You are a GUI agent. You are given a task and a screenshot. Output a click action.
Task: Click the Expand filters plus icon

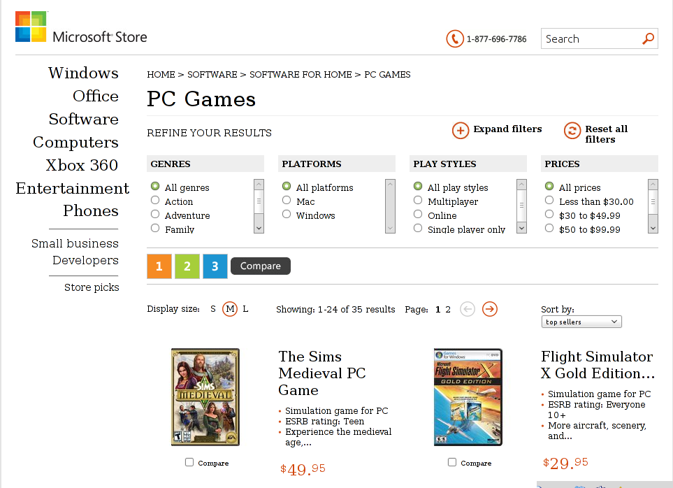pos(460,130)
